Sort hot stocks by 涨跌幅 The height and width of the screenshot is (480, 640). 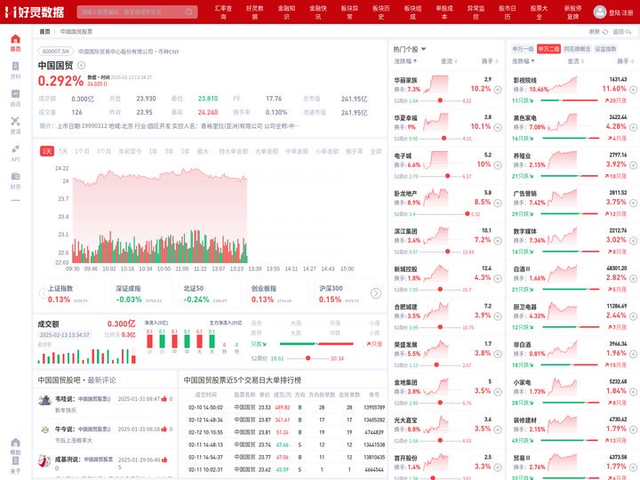tap(405, 61)
